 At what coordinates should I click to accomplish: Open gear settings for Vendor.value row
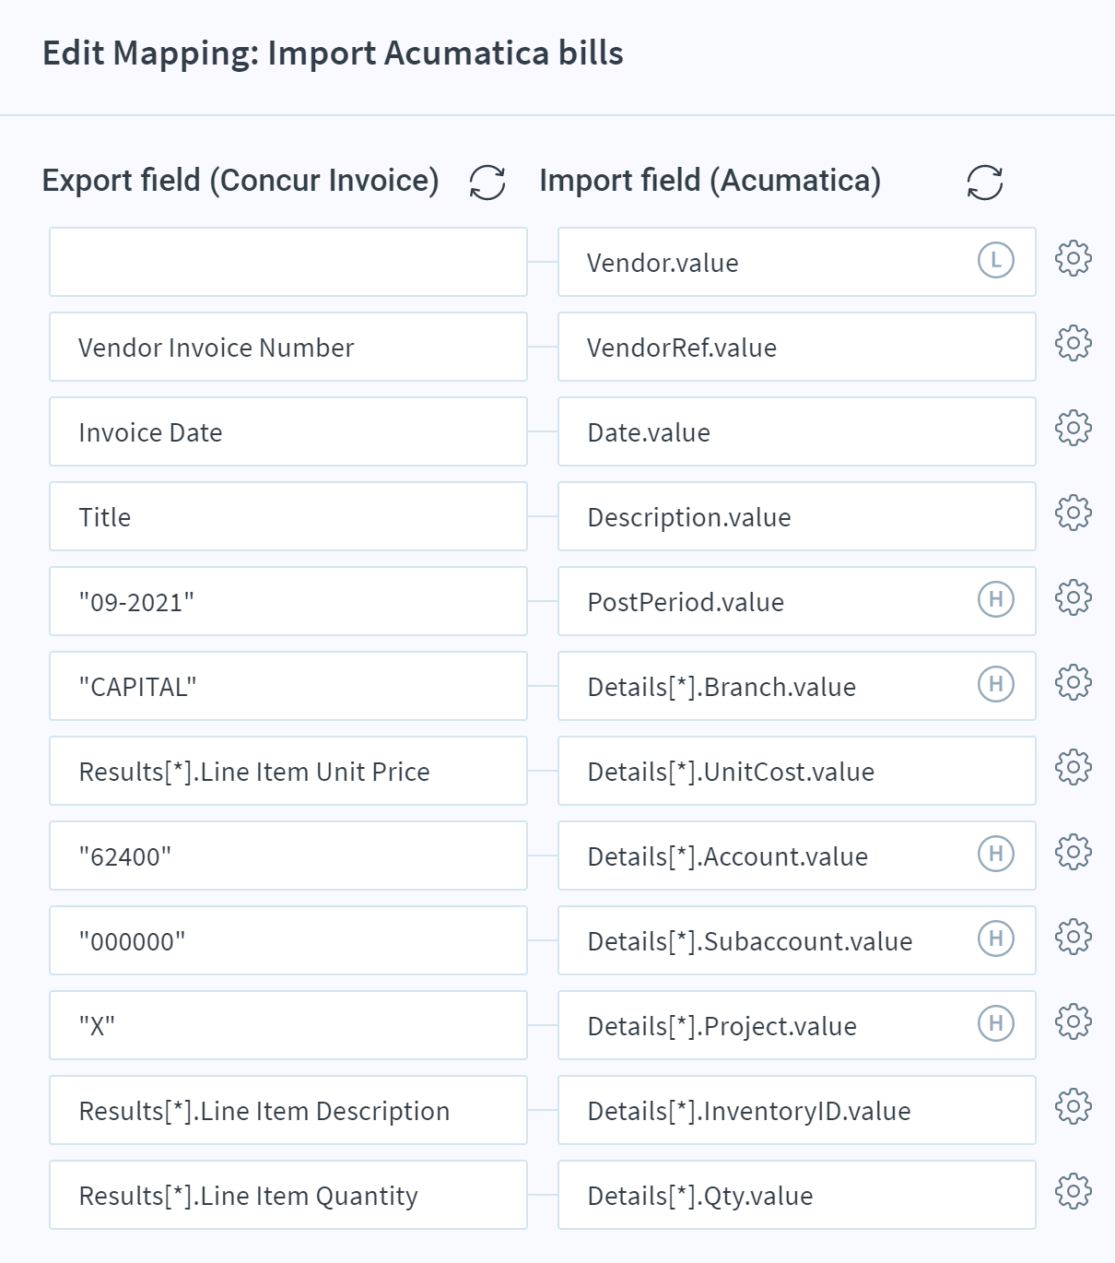click(1074, 259)
